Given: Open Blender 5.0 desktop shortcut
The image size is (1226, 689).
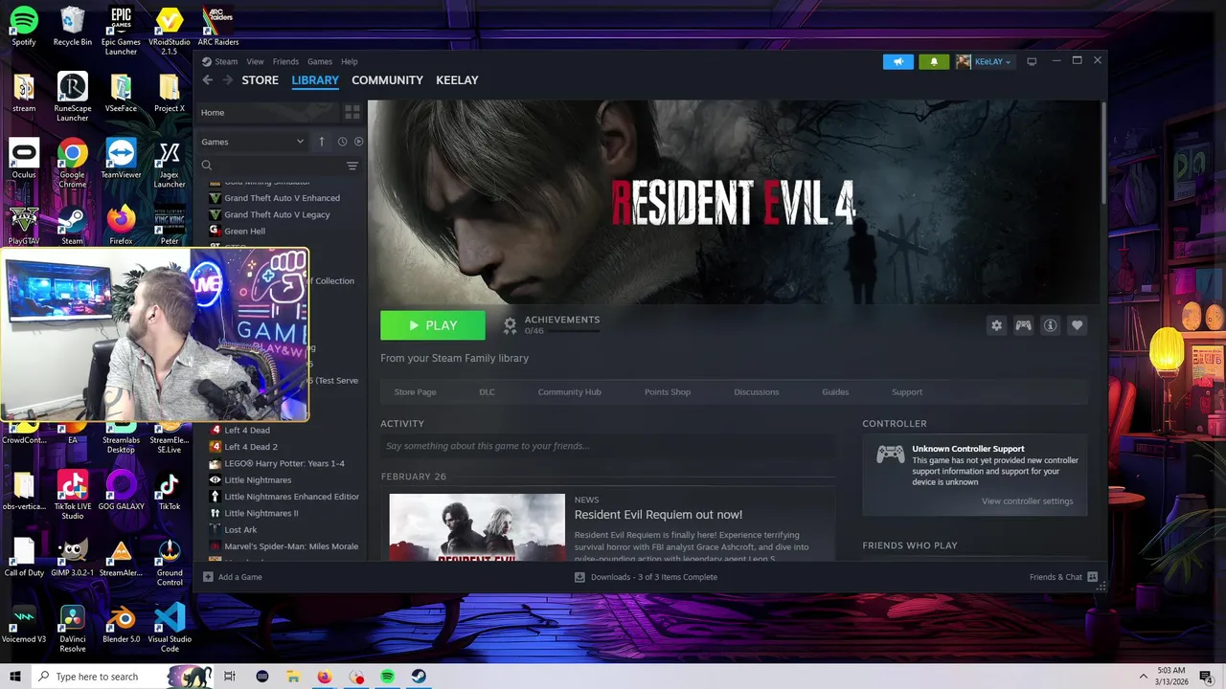Looking at the screenshot, I should (x=121, y=624).
